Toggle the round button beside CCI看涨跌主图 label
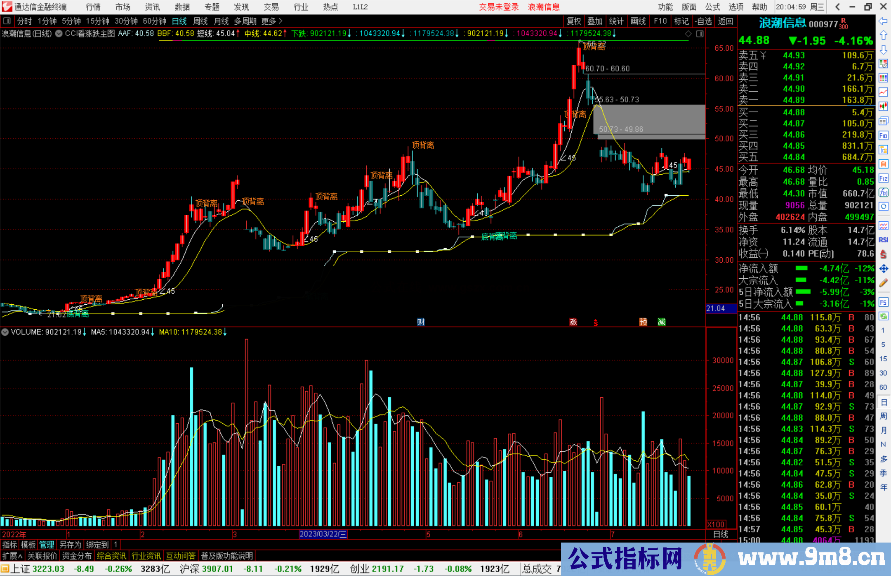 pos(59,33)
